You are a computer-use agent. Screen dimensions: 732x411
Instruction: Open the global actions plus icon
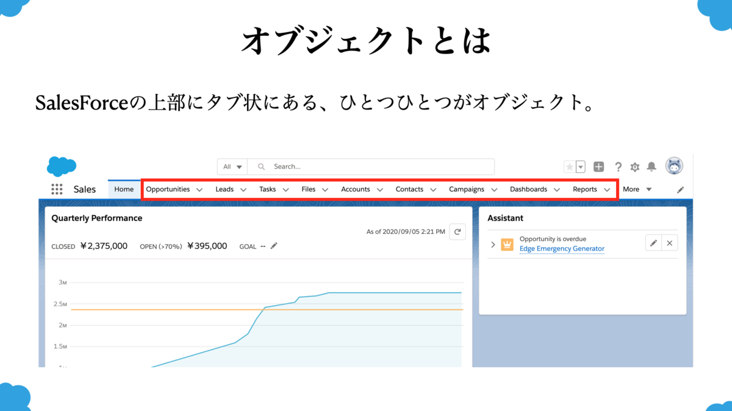599,166
